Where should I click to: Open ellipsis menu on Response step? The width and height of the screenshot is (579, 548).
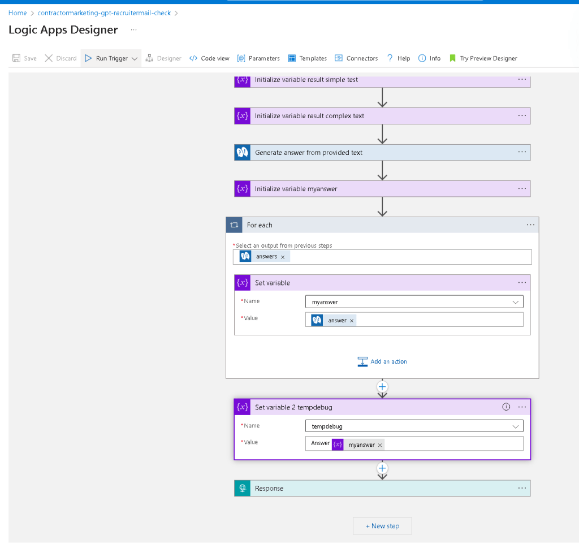click(x=522, y=488)
